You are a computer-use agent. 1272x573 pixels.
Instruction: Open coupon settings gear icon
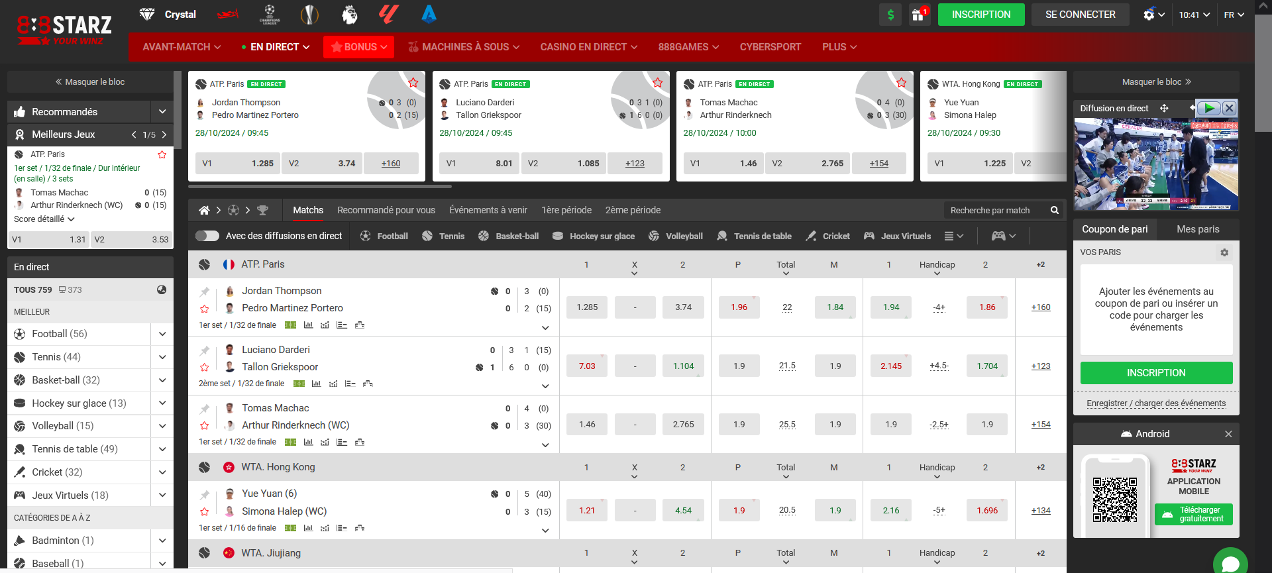point(1224,252)
